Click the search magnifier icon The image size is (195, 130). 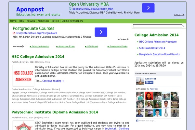[183, 26]
